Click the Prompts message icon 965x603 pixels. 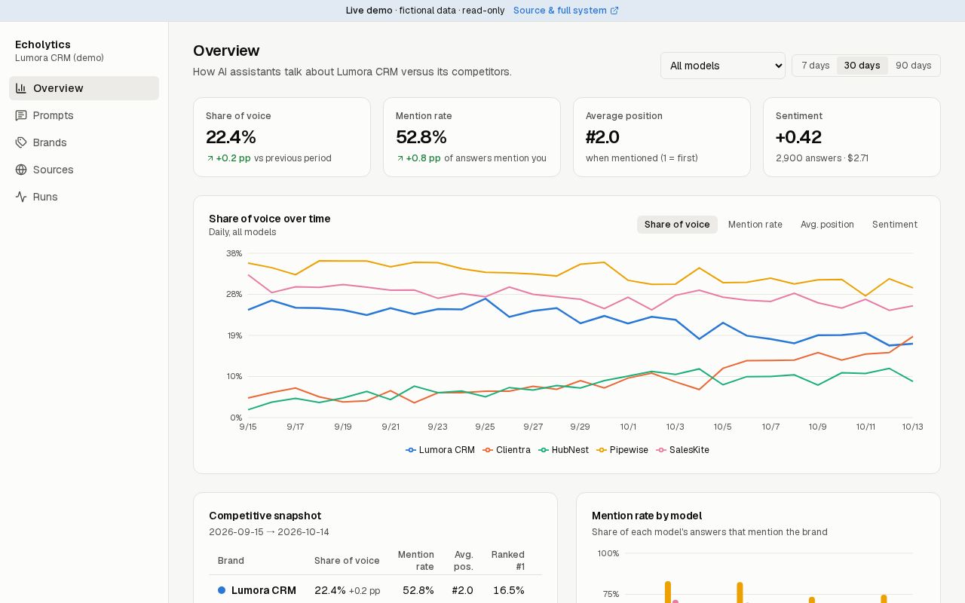[x=21, y=115]
